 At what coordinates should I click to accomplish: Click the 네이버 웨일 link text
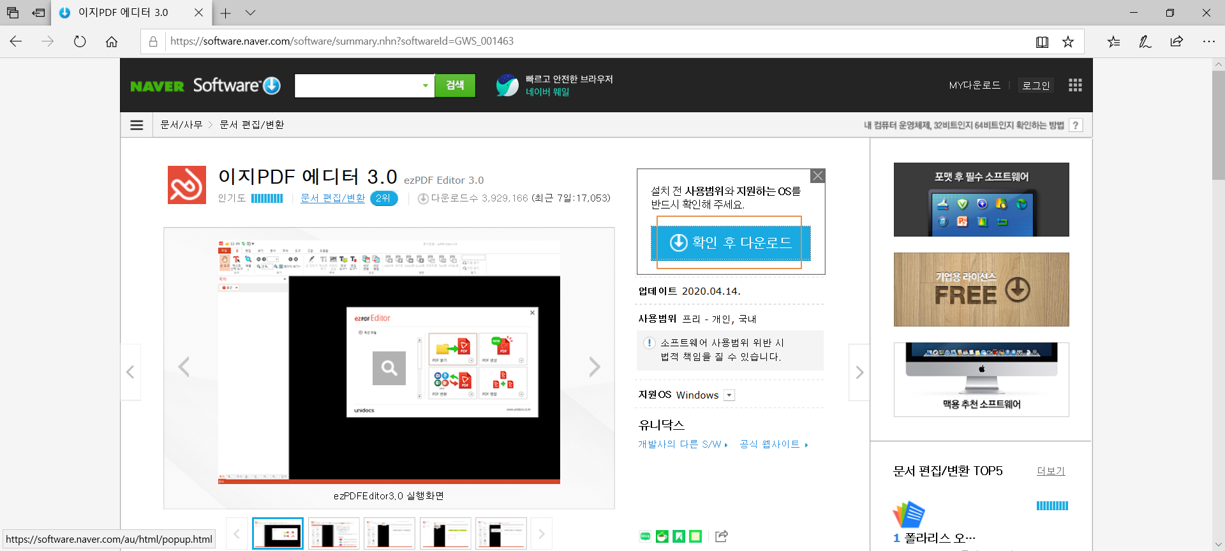547,92
